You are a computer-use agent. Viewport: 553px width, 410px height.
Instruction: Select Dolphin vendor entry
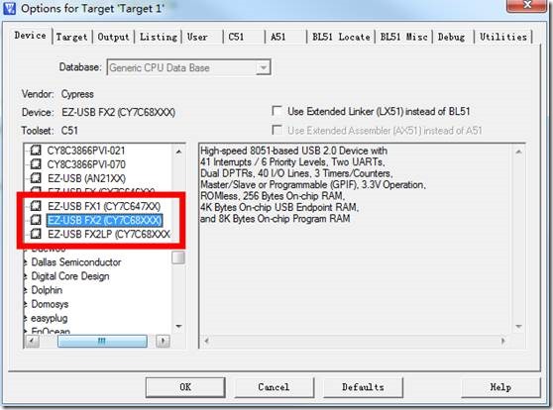click(47, 290)
